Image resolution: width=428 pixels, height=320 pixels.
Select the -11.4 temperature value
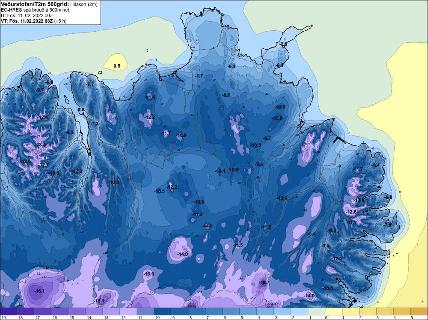coord(150,98)
